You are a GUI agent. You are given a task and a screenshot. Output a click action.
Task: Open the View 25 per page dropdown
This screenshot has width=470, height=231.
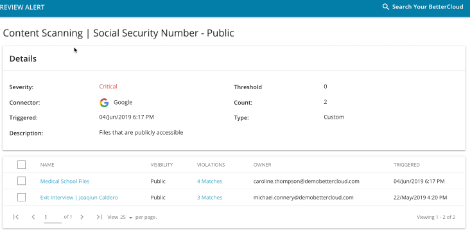(126, 218)
